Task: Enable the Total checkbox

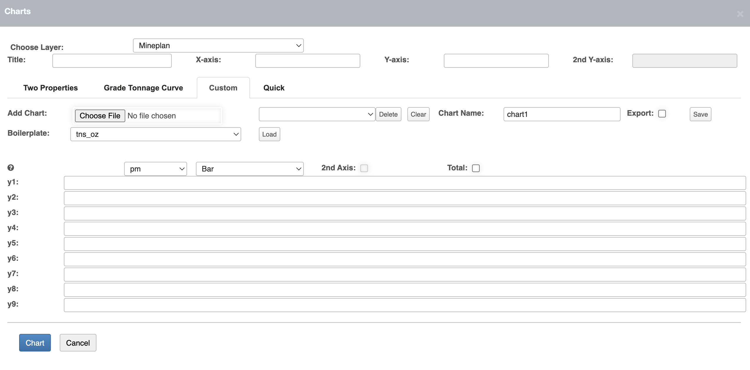Action: tap(475, 168)
